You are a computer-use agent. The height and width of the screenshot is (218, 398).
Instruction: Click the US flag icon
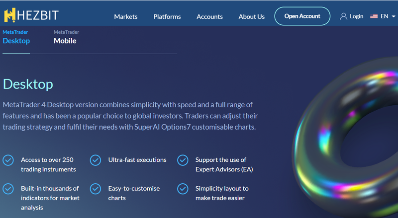pos(374,16)
